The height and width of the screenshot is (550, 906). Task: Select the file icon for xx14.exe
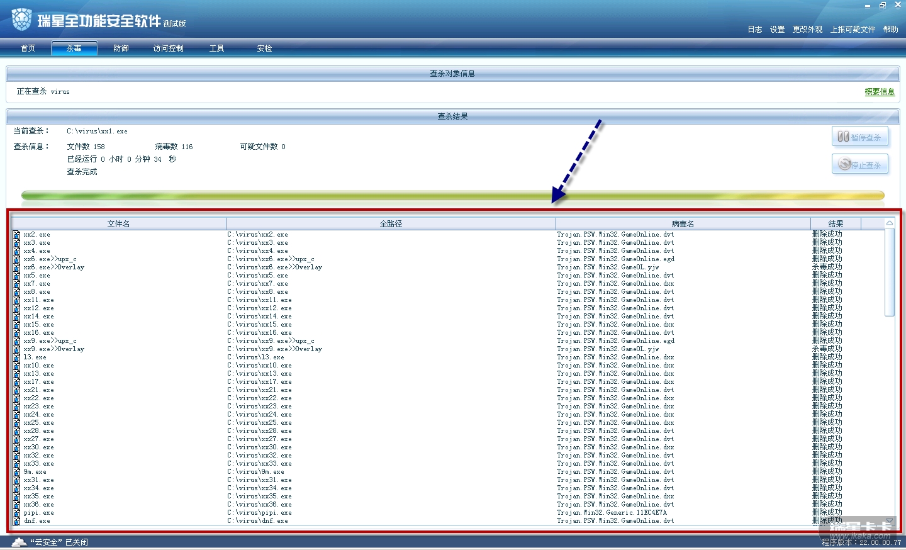(16, 317)
